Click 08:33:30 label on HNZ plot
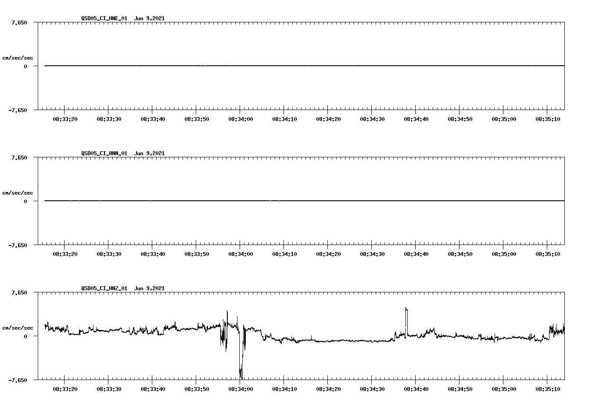Screen dimensions: 596x405 [109, 389]
